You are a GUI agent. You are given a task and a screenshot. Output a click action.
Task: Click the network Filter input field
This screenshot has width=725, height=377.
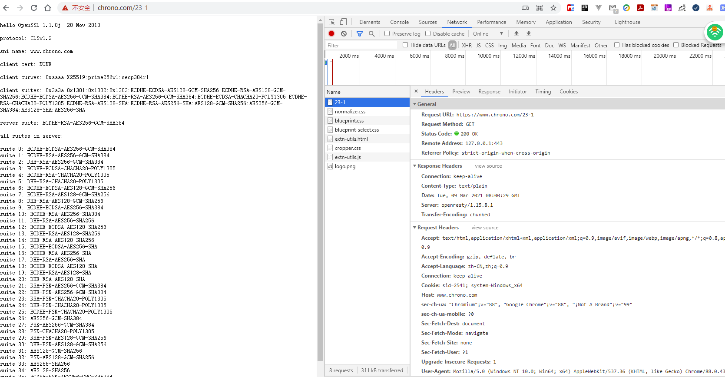click(361, 45)
